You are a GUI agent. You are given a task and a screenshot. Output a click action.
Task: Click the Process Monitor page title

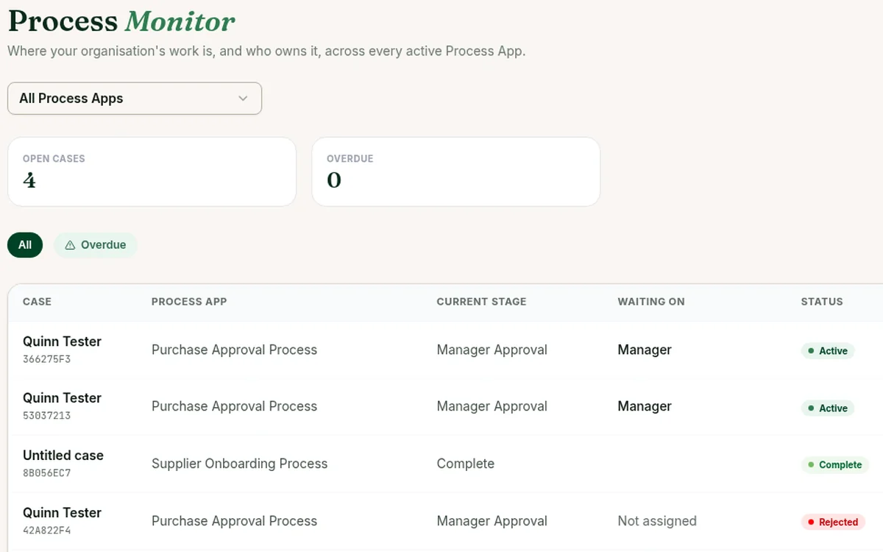tap(121, 21)
